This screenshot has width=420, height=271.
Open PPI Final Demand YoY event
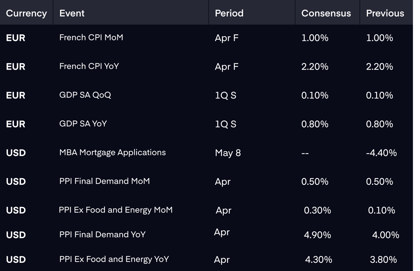[x=102, y=234]
